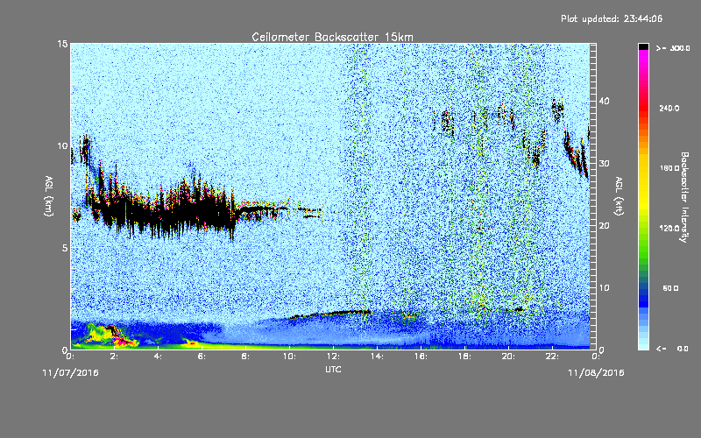The height and width of the screenshot is (438, 701).
Task: Click the '60.0' colorbar label
Action: pos(670,288)
